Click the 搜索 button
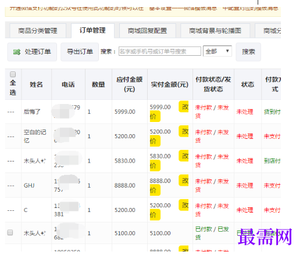The image size is (303, 255). [248, 52]
